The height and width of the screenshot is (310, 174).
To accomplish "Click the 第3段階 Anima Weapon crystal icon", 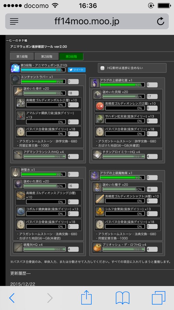I will click(x=15, y=68).
